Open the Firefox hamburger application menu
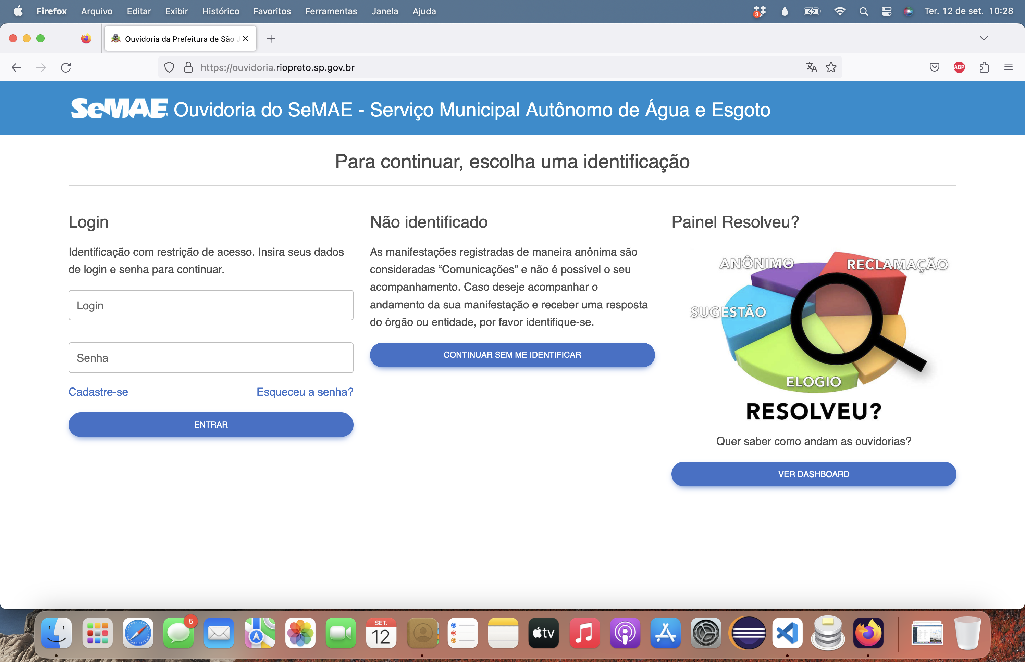This screenshot has width=1025, height=662. (x=1008, y=67)
